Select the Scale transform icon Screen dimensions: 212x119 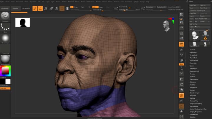pyautogui.click(x=51, y=8)
